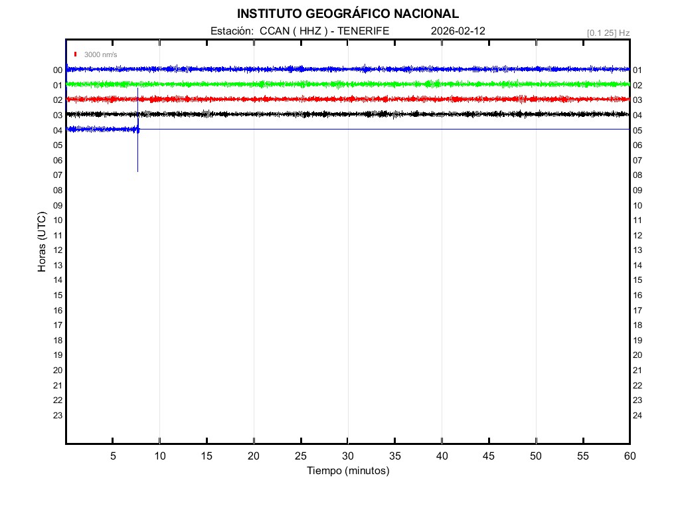
Task: Click the flat blue line after the 04 hour spike
Action: tap(385, 129)
